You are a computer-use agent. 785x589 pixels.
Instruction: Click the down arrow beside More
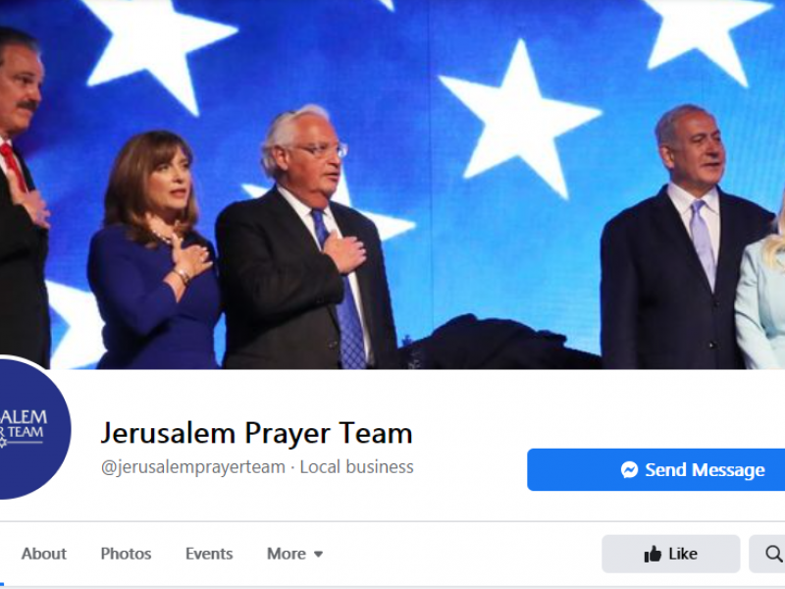tap(318, 555)
